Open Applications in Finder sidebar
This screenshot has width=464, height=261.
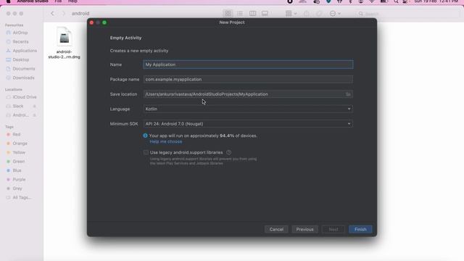click(x=25, y=51)
